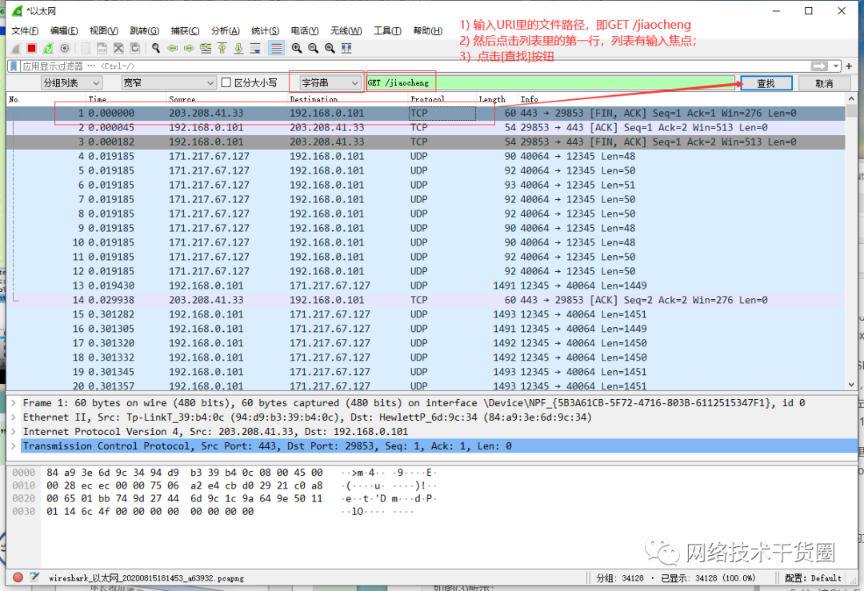Open capture options via the gear icon
Viewport: 864px width, 591px height.
[x=63, y=47]
